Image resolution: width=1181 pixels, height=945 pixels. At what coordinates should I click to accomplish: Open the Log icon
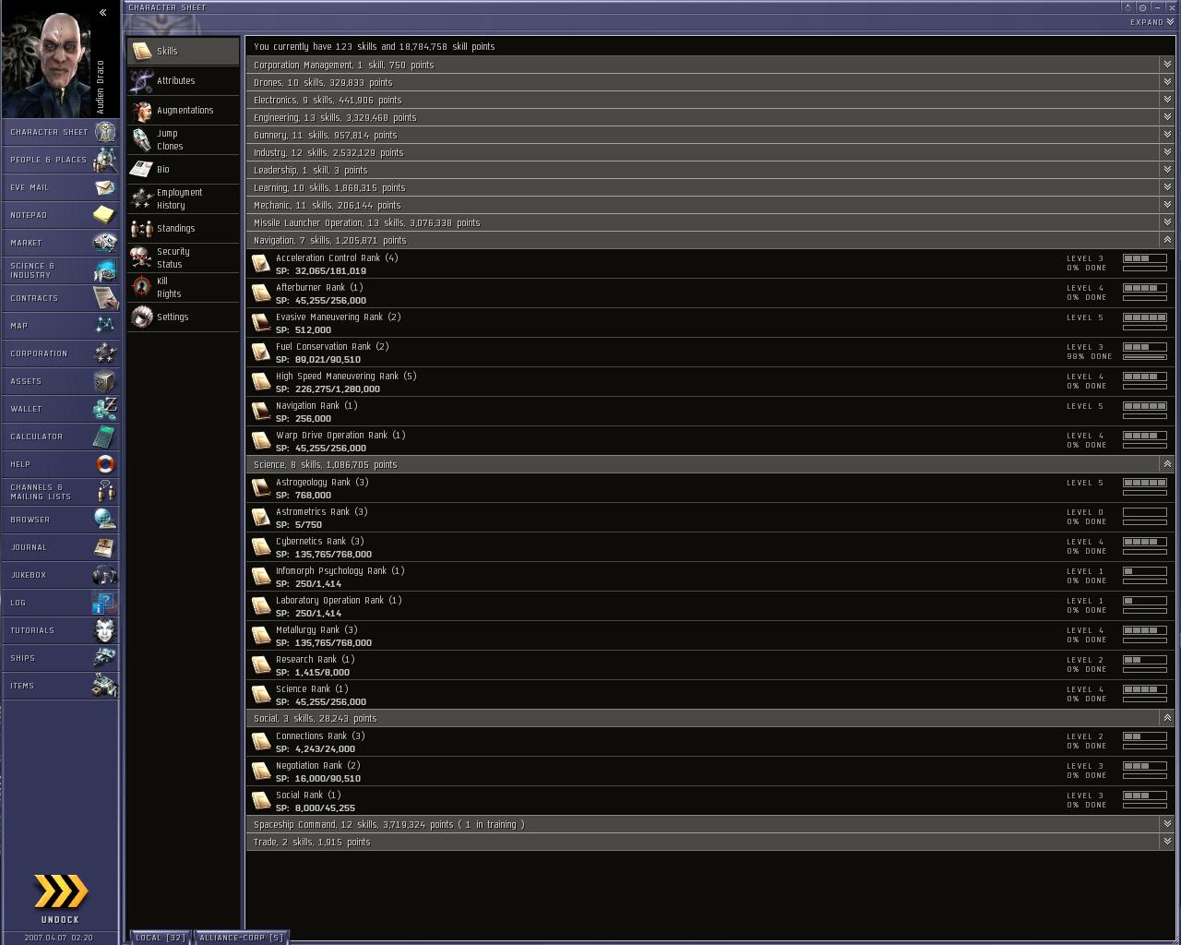click(105, 603)
